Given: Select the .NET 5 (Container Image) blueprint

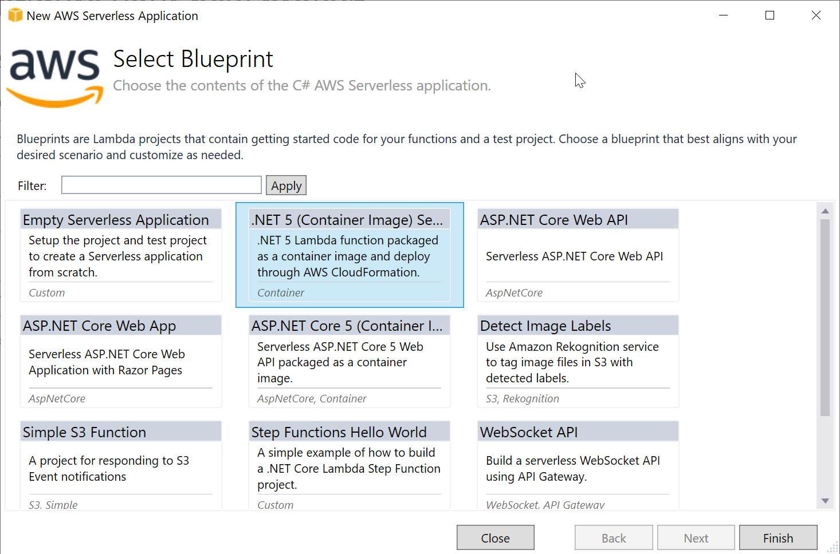Looking at the screenshot, I should pyautogui.click(x=350, y=255).
